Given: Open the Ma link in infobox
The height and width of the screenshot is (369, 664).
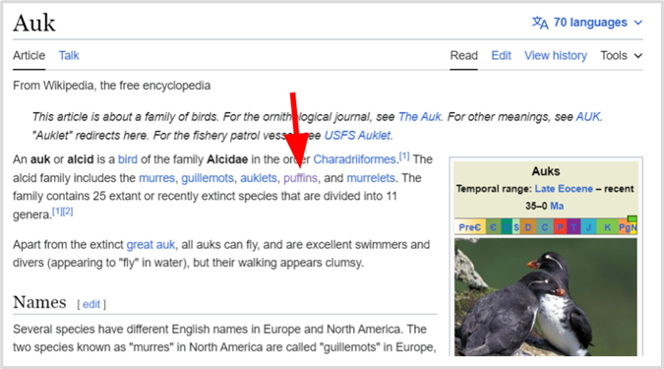Looking at the screenshot, I should coord(557,206).
